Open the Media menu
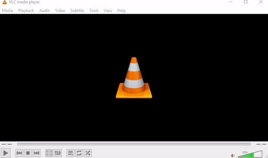The image size is (268, 158). [x=7, y=11]
